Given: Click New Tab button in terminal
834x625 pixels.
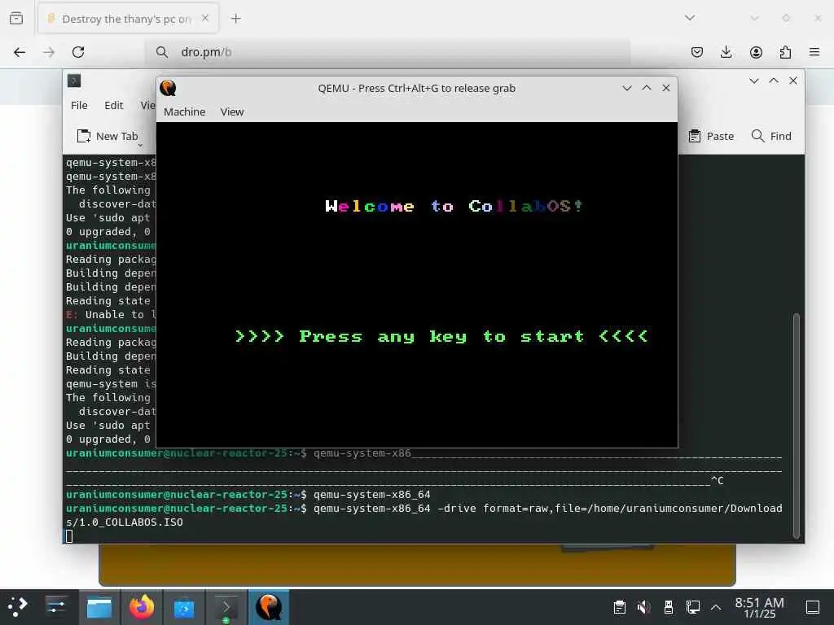Looking at the screenshot, I should 108,136.
